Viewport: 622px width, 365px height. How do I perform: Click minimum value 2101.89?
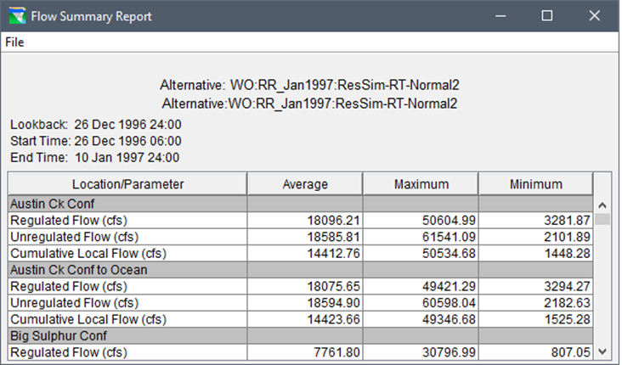point(567,237)
